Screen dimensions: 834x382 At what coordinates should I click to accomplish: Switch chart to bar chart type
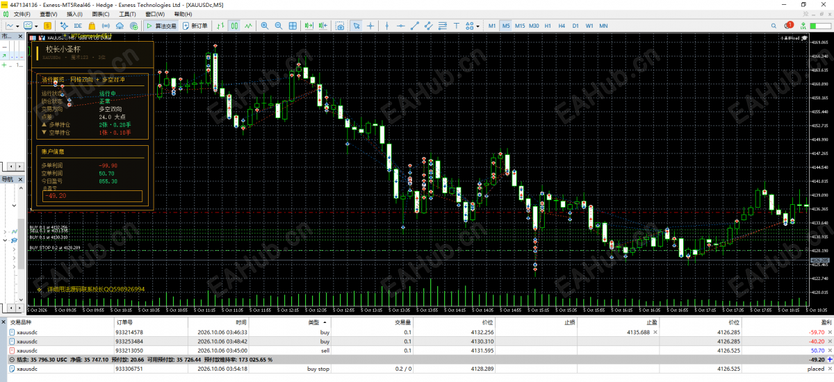(x=220, y=26)
